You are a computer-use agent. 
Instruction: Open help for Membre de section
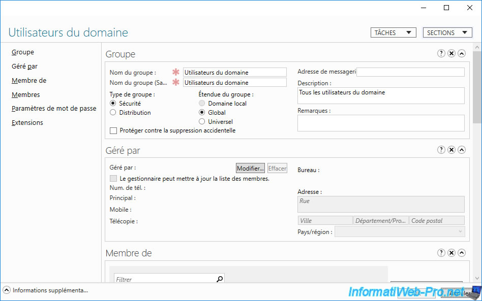point(441,253)
